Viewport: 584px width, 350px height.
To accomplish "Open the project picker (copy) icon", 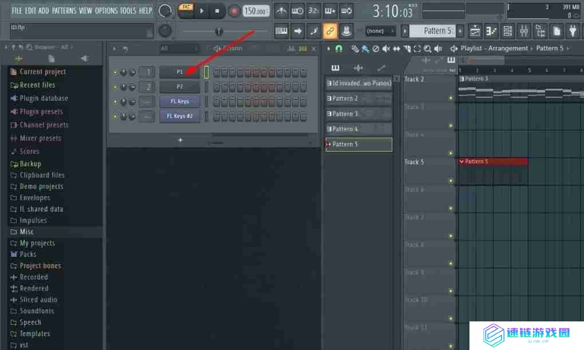I will tap(557, 31).
